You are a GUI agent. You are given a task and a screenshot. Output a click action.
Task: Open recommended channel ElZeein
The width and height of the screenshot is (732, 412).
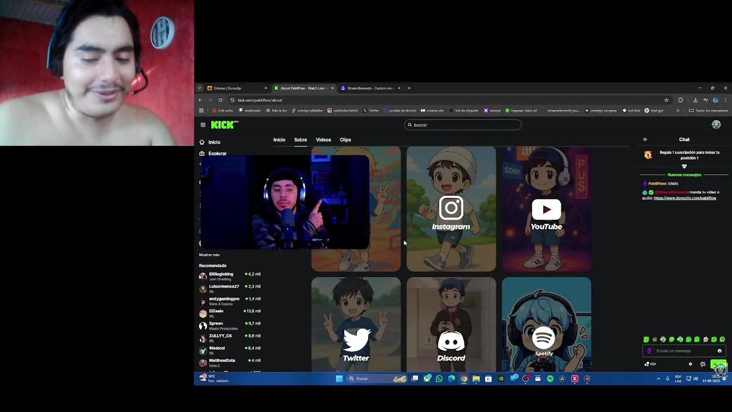pos(230,313)
